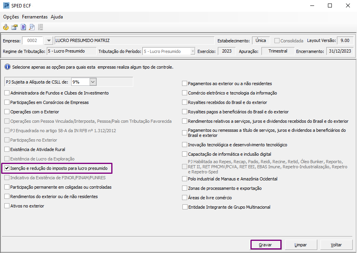This screenshot has width=357, height=253.
Task: Check Rendimentos do exterior ou de não residentes
Action: [7, 197]
